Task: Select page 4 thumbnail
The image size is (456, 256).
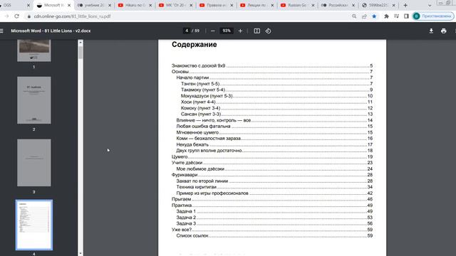Action: tap(34, 225)
